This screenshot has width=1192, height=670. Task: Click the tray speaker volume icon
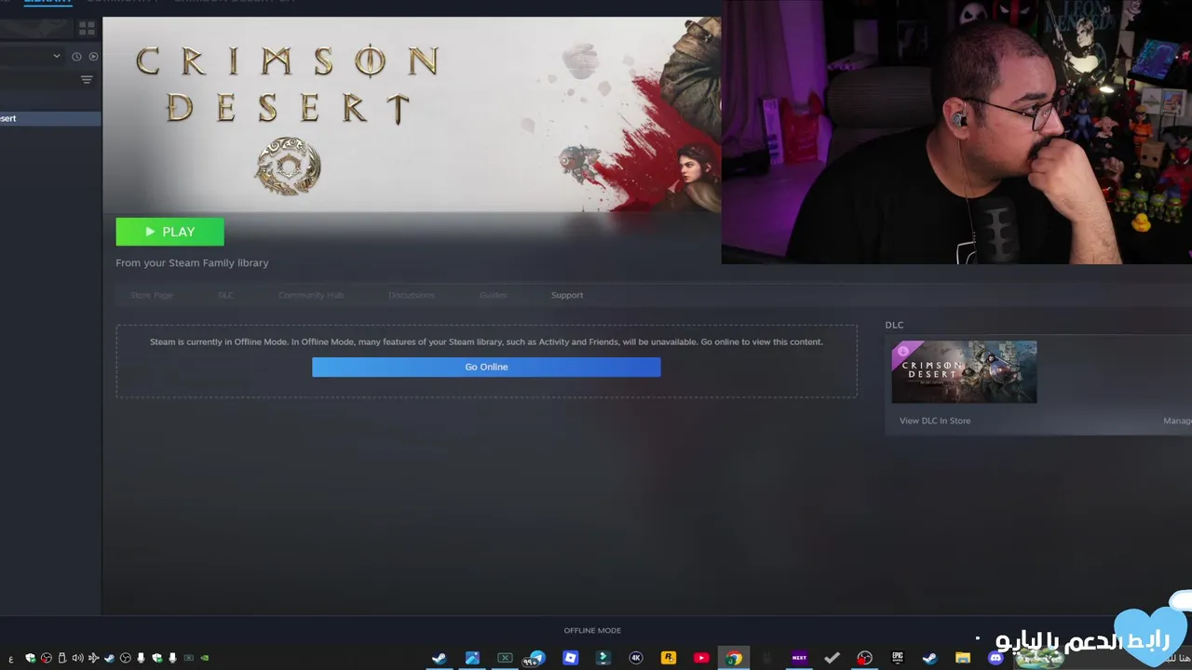pyautogui.click(x=77, y=658)
